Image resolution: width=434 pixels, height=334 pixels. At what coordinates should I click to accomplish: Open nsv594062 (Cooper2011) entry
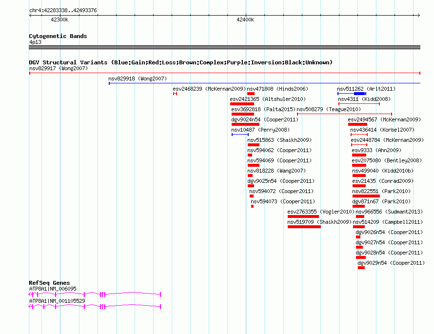click(x=279, y=150)
